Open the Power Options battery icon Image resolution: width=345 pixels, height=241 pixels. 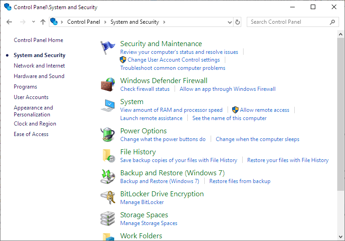(108, 135)
